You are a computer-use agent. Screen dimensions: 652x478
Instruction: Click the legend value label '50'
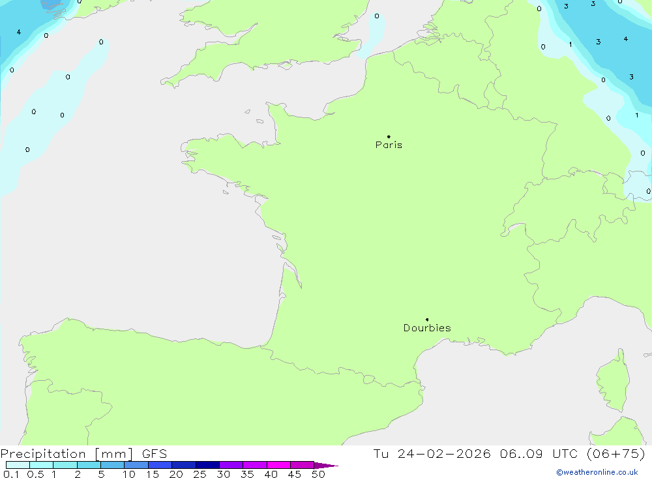click(x=319, y=474)
